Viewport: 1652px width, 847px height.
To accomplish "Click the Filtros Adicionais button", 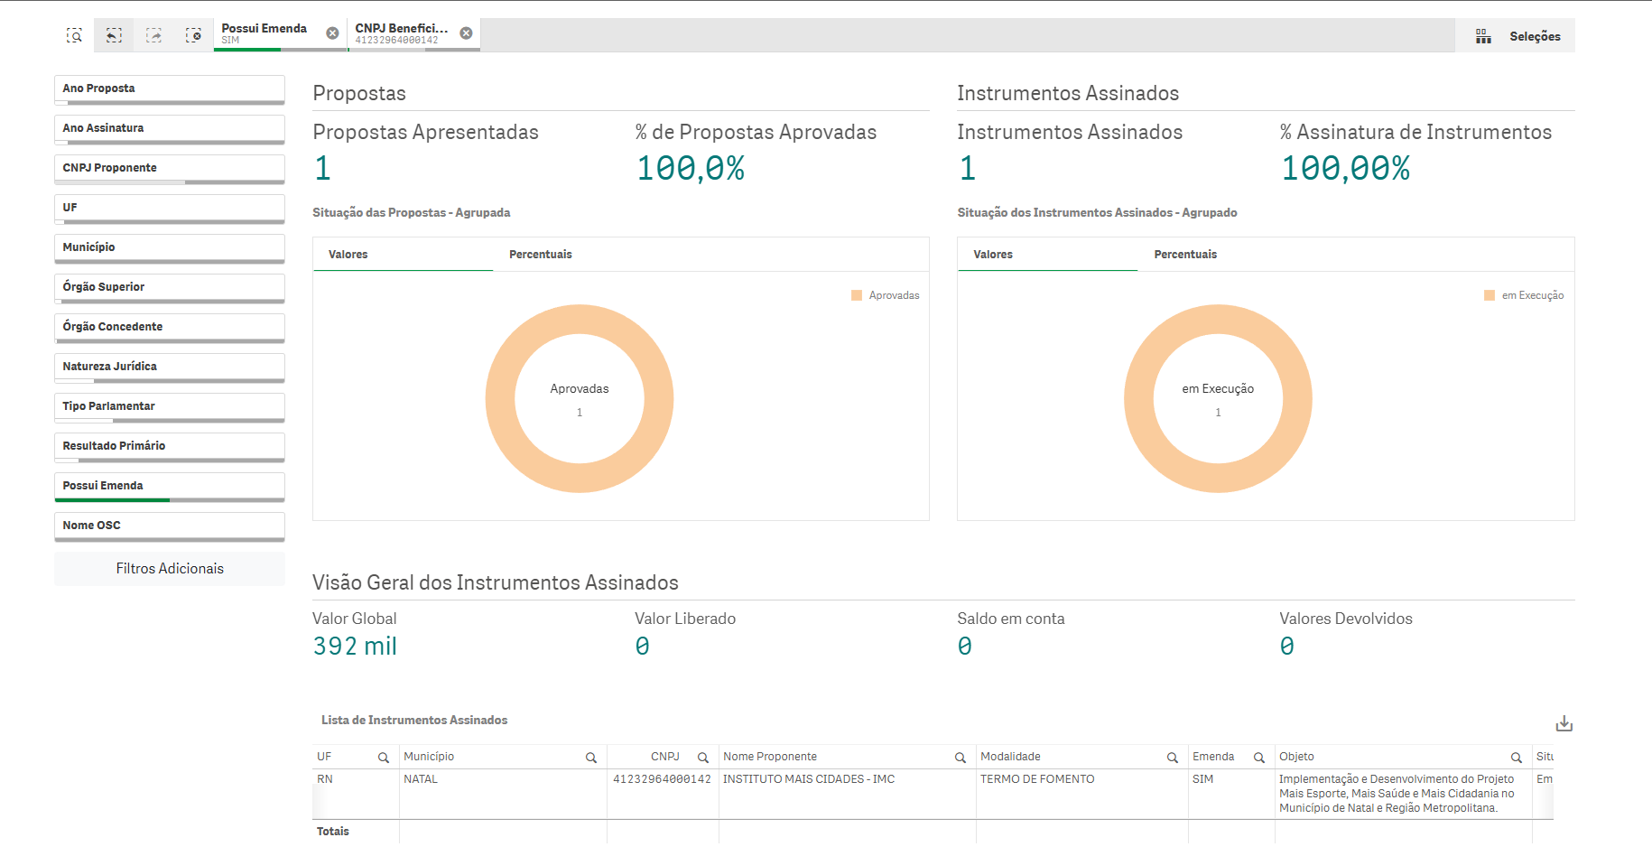I will [170, 569].
